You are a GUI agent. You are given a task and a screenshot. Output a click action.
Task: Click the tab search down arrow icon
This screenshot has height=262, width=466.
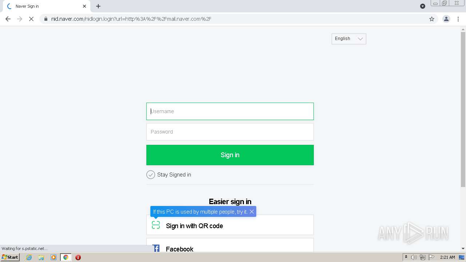pos(423,6)
